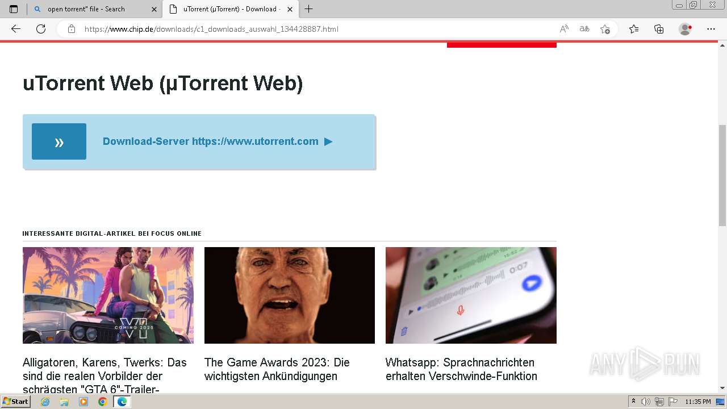
Task: Launch Google Chrome from taskbar
Action: coord(103,402)
